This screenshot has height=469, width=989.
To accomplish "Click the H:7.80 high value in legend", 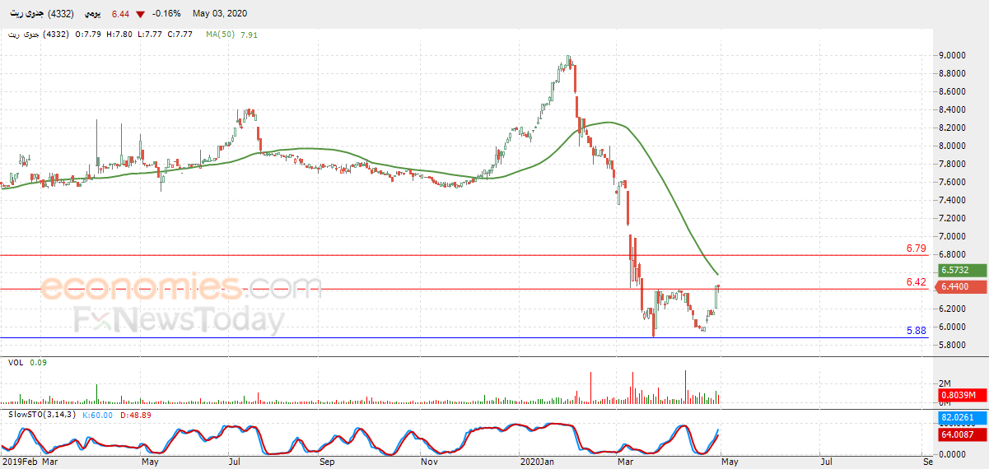I will [x=118, y=35].
